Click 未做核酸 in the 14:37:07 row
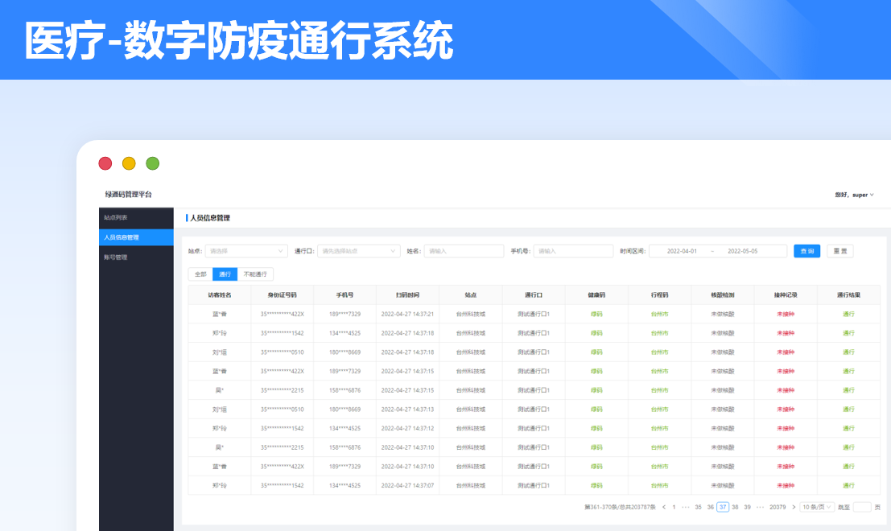The width and height of the screenshot is (891, 531). pos(723,486)
